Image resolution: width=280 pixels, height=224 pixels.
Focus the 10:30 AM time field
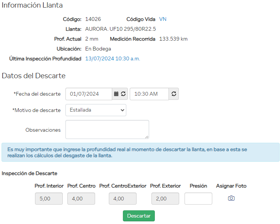149,94
